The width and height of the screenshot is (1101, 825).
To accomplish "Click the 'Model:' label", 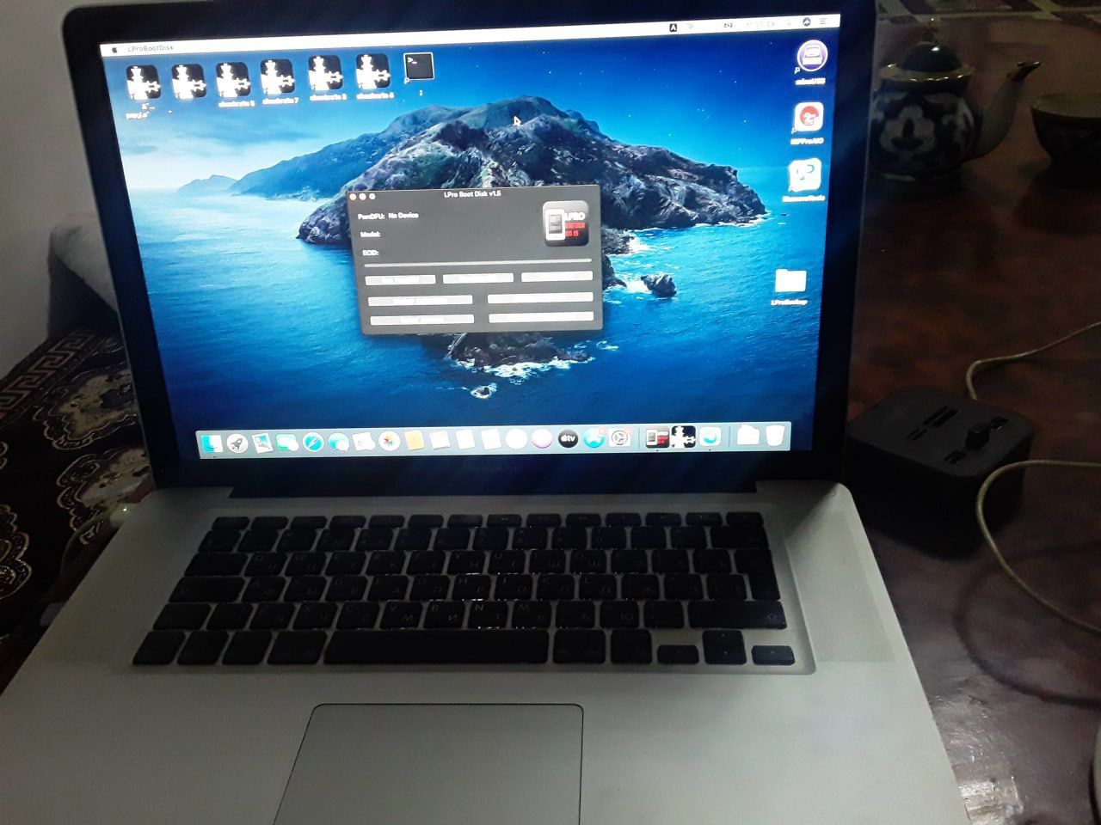I will click(x=370, y=234).
